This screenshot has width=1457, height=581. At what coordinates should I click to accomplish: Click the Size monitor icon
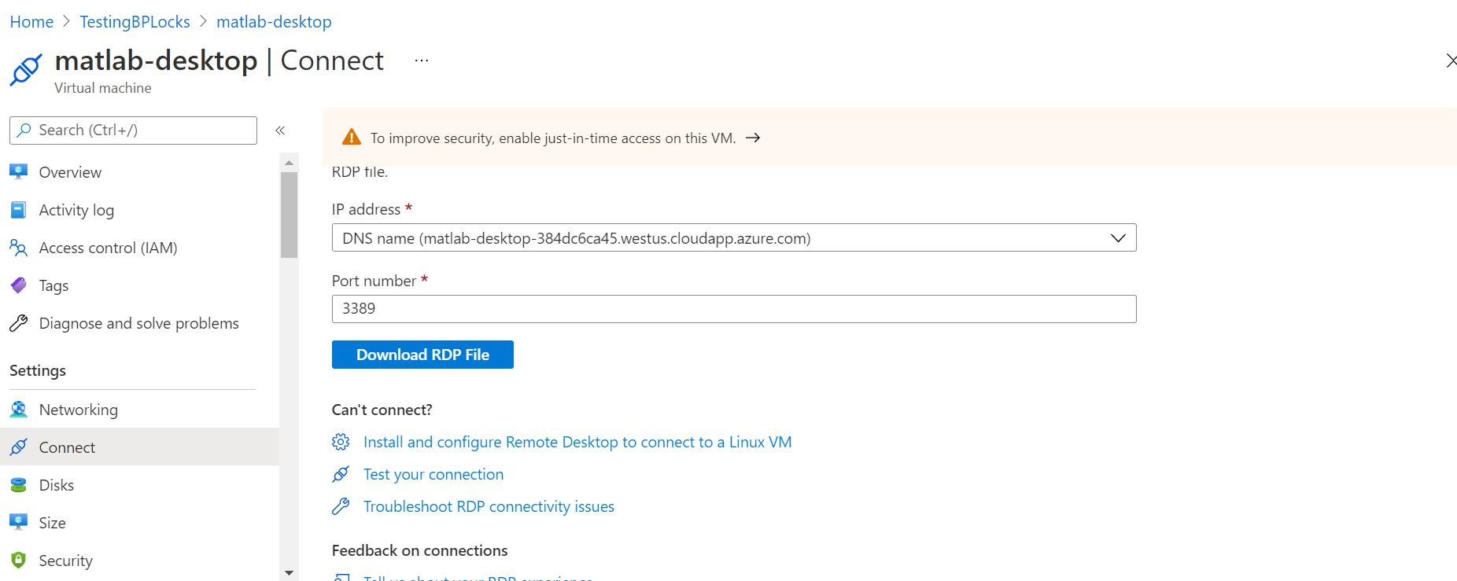tap(19, 522)
